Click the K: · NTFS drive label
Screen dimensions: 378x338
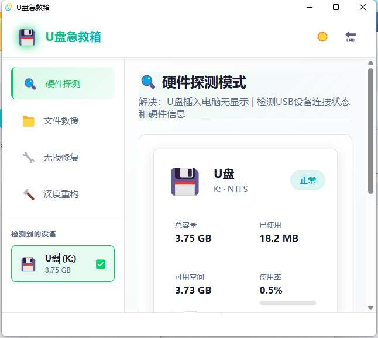pyautogui.click(x=231, y=189)
